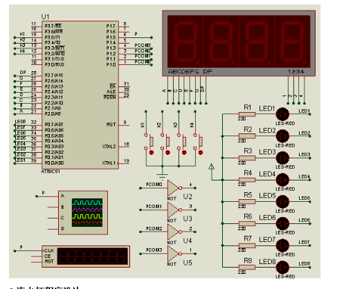Select the counter timer with CLK input
346x289 pixels.
(x=86, y=257)
